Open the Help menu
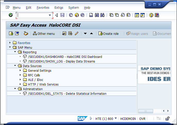This screenshot has width=177, height=125. pos(87,8)
